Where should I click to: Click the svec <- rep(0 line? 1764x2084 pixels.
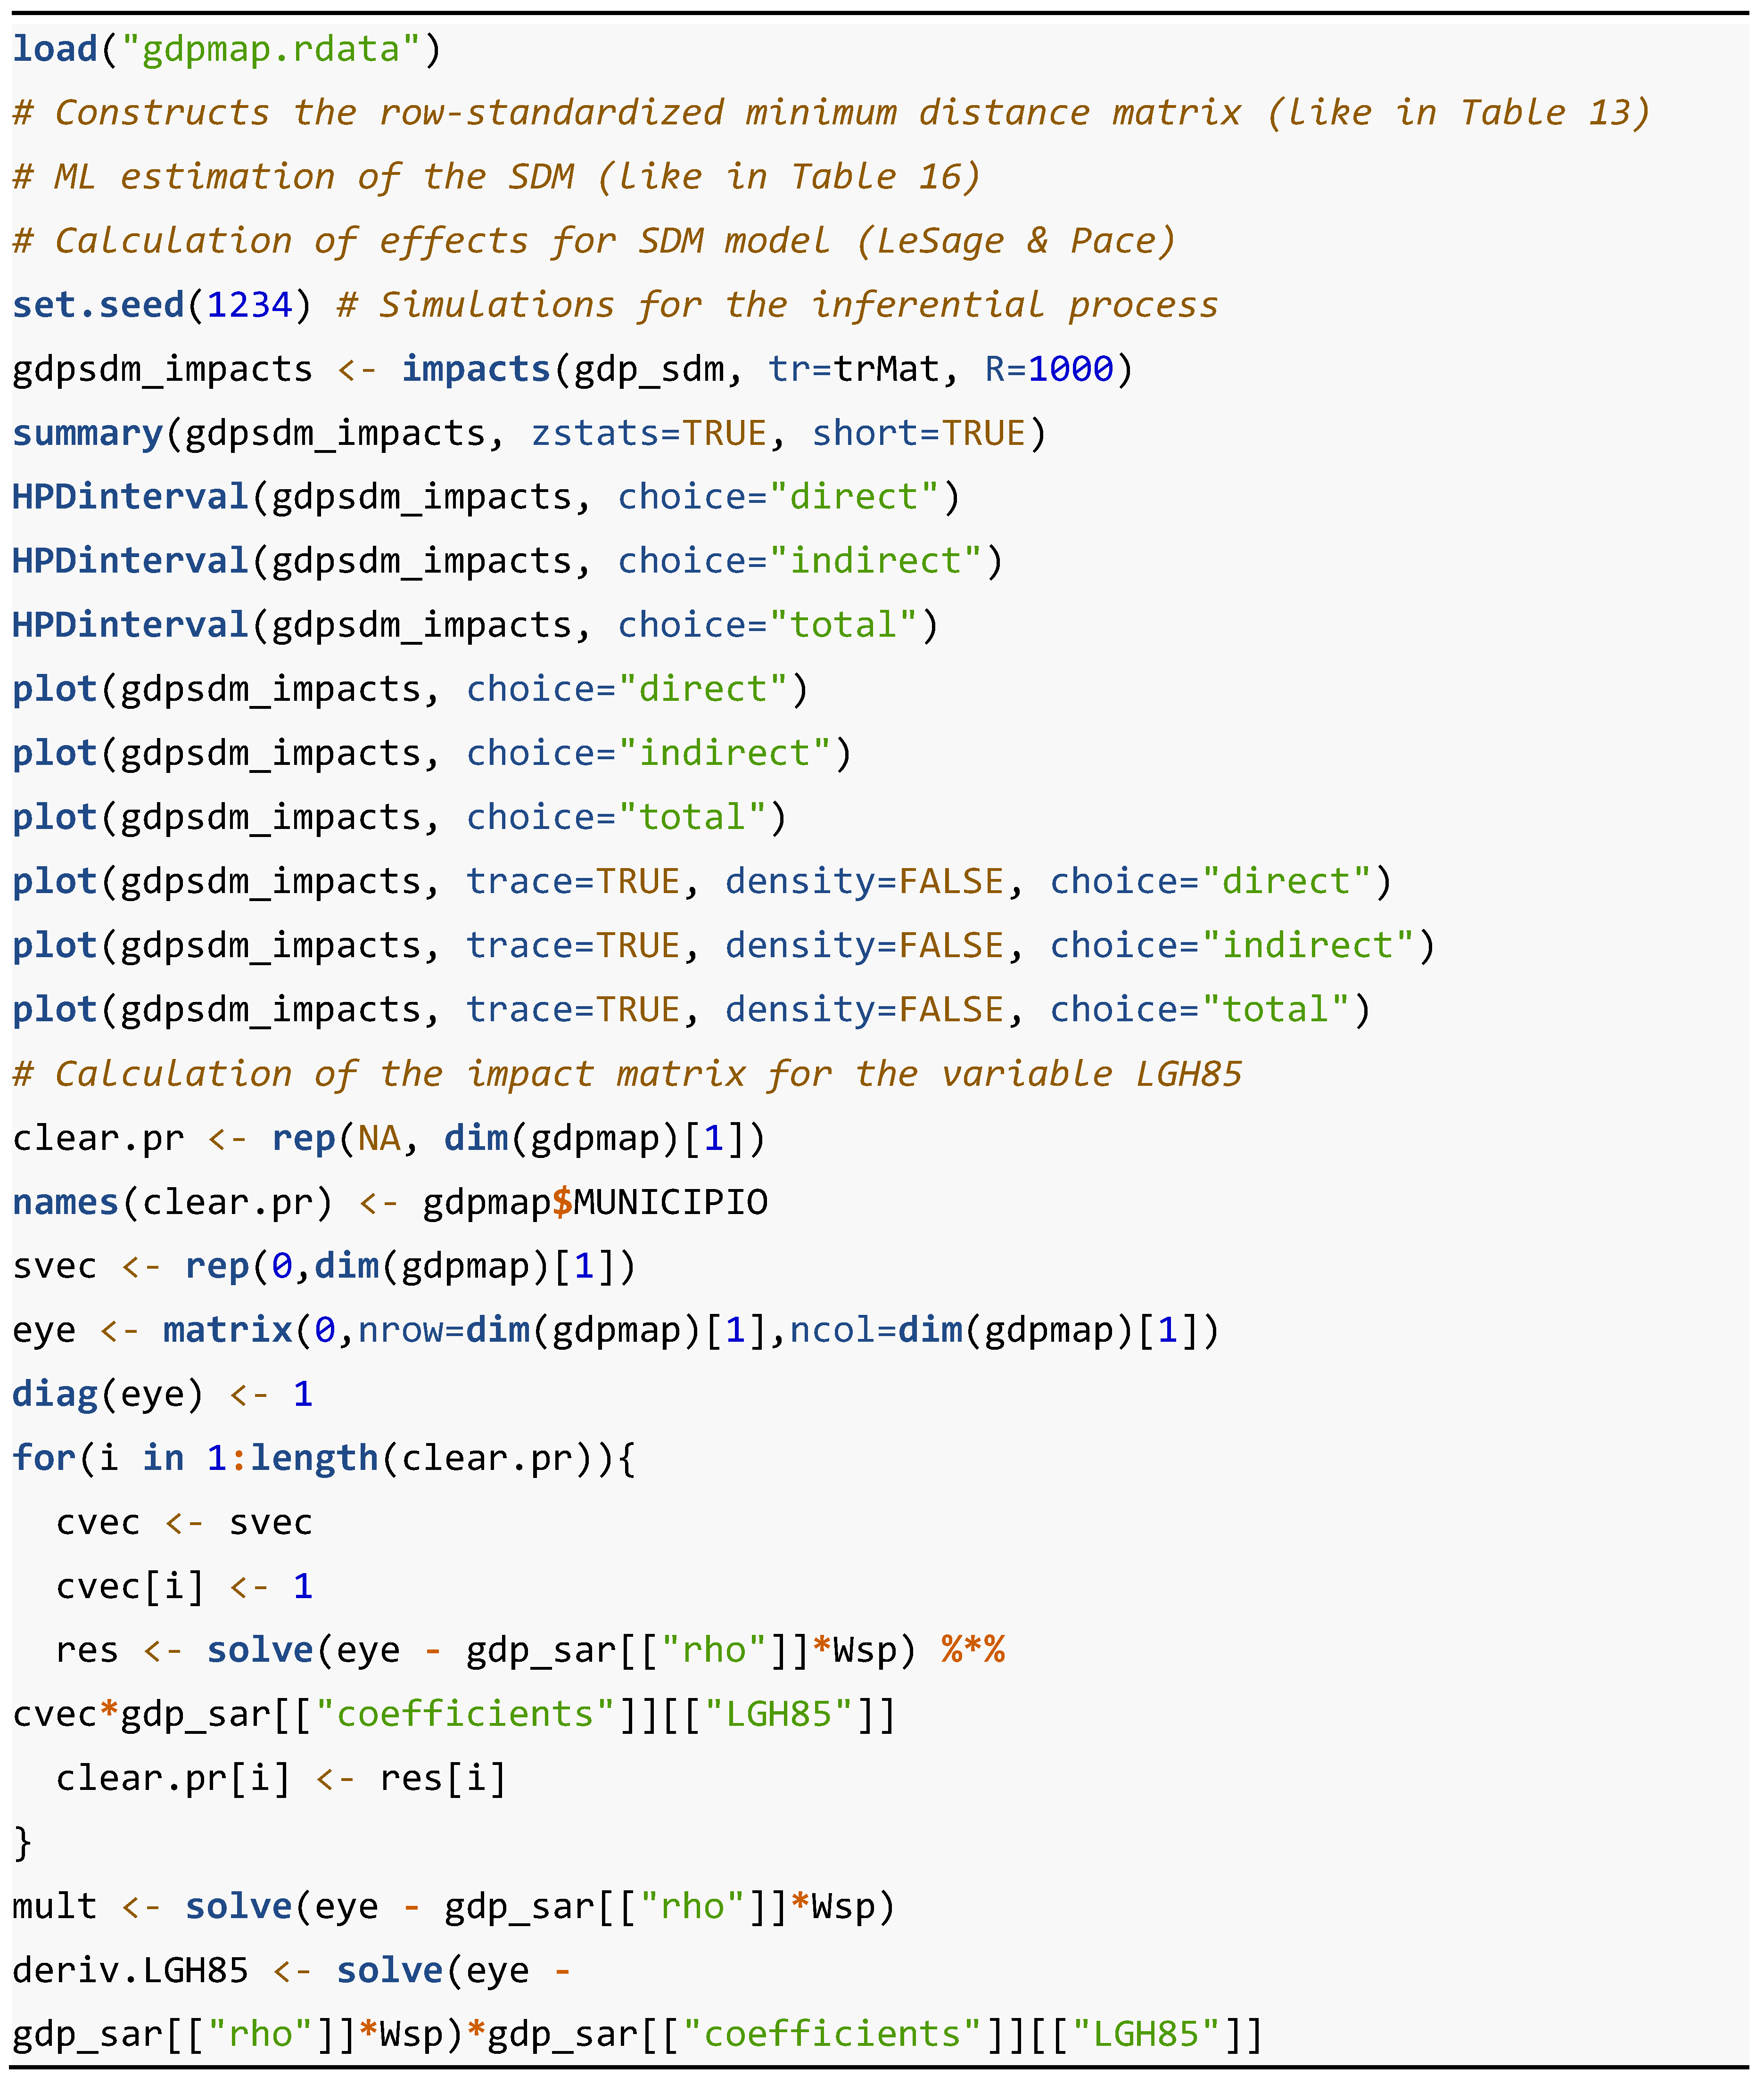pos(324,1265)
